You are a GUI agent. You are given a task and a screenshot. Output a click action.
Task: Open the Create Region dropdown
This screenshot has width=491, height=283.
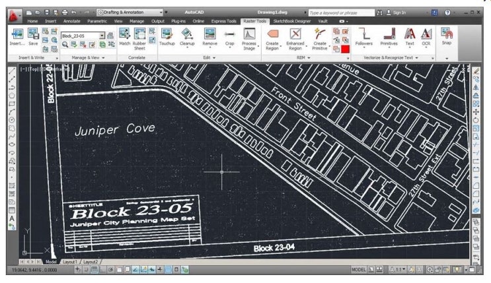pos(281,46)
